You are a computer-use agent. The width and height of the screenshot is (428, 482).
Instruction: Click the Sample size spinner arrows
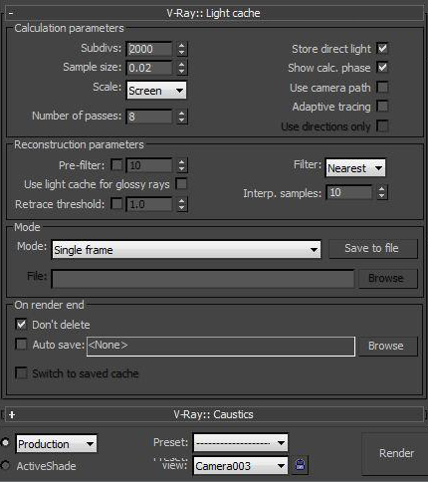click(x=181, y=68)
